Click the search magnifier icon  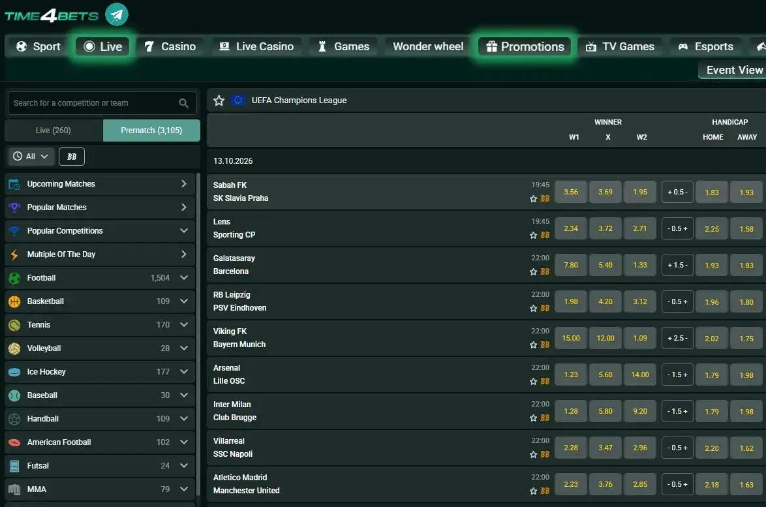coord(184,103)
